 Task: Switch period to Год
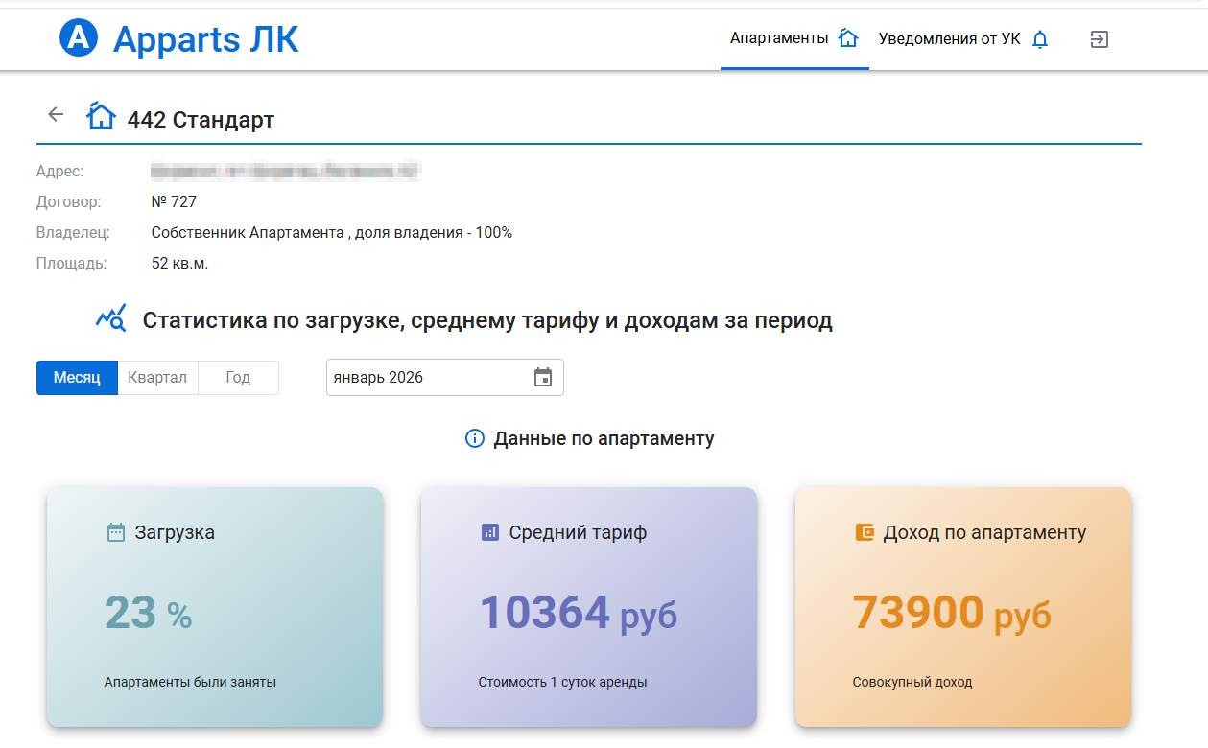tap(238, 377)
